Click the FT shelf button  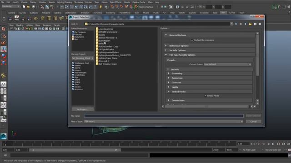(x=23, y=18)
